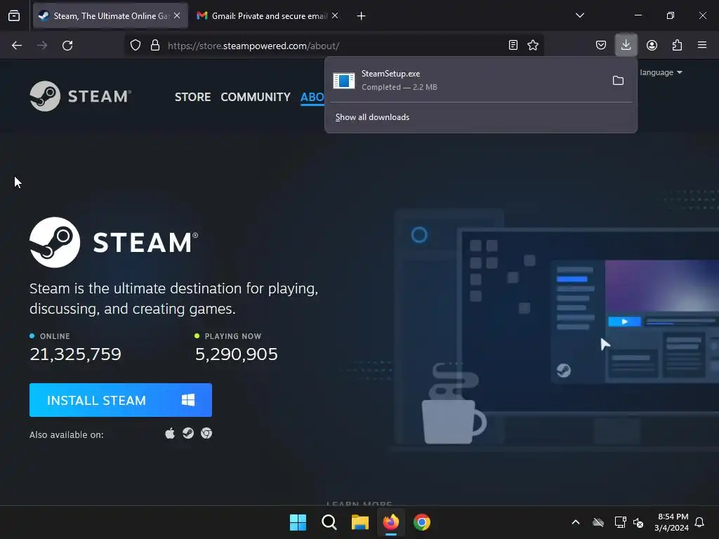Choose the SteamOS/Linux download icon
The width and height of the screenshot is (719, 539).
click(x=188, y=433)
